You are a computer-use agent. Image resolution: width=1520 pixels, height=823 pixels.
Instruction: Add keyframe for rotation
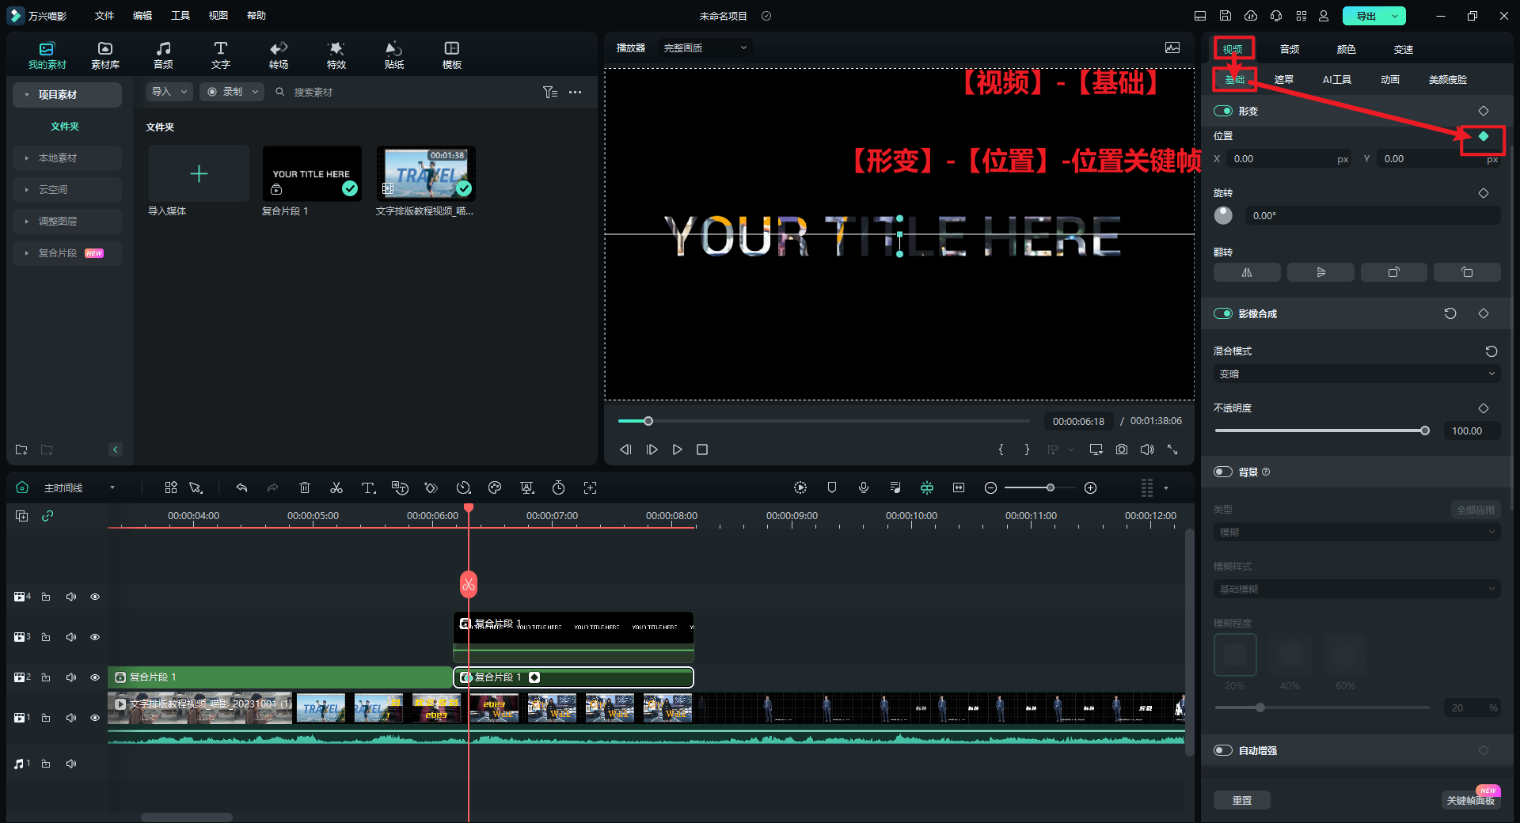click(x=1484, y=193)
